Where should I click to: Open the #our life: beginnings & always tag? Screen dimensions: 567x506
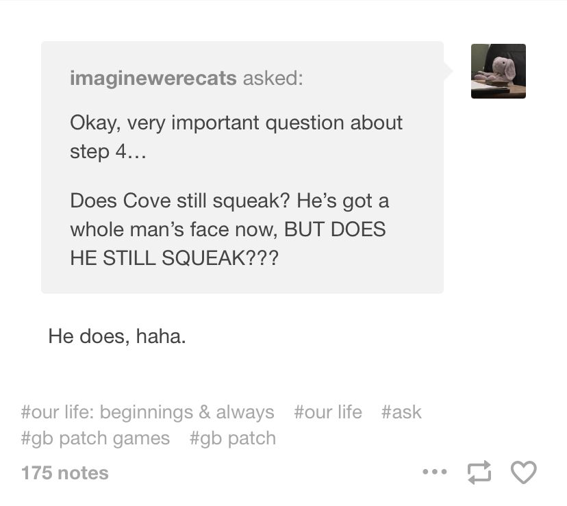coord(147,412)
